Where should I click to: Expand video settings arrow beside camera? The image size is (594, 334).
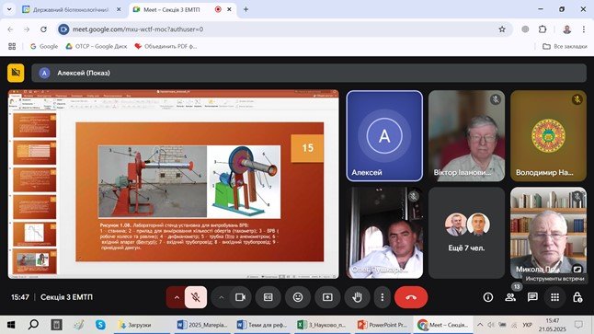click(x=222, y=297)
